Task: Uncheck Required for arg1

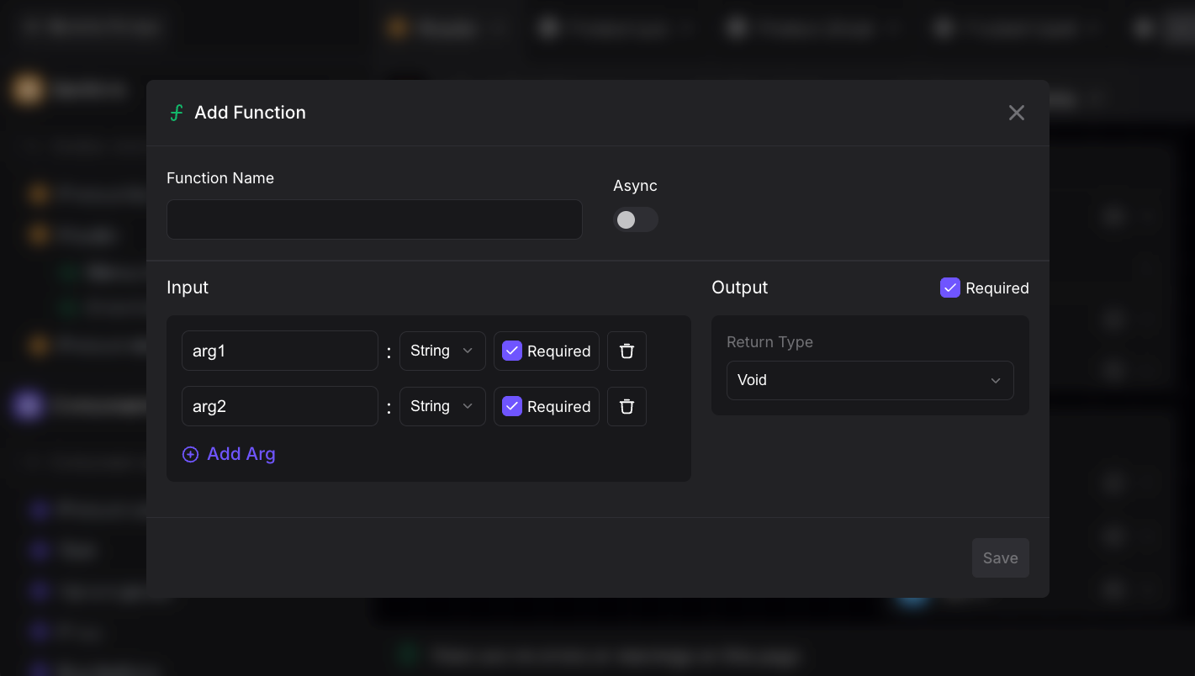Action: click(x=512, y=351)
